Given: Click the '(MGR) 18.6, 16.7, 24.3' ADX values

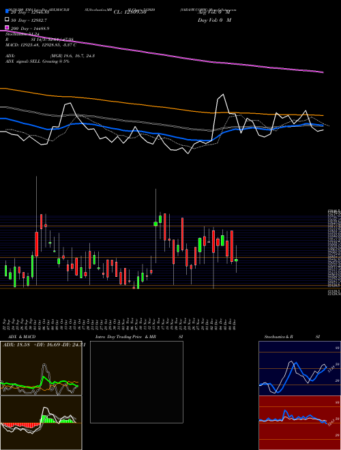Looking at the screenshot, I should [72, 56].
